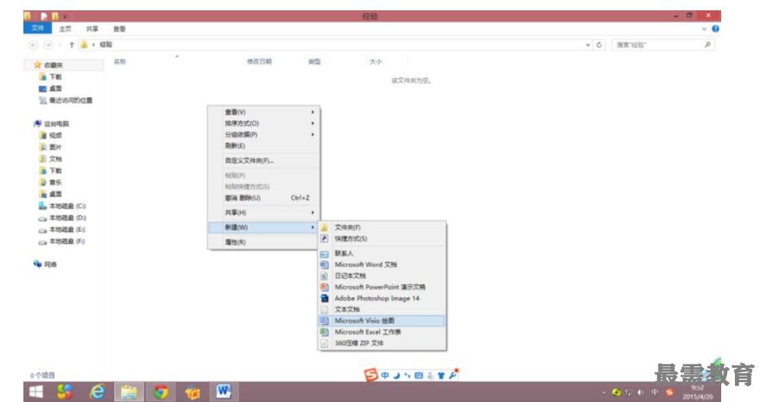
Task: Open Sogou soft keyboard icon
Action: pos(419,375)
